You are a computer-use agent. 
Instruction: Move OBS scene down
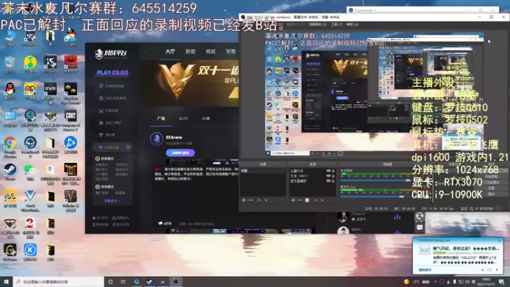click(x=266, y=200)
